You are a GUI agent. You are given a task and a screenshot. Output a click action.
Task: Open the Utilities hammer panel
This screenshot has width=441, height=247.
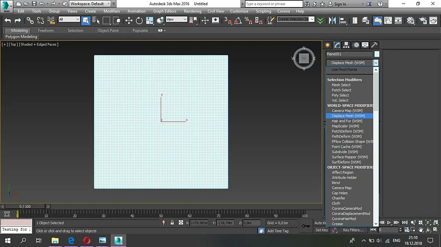(374, 45)
